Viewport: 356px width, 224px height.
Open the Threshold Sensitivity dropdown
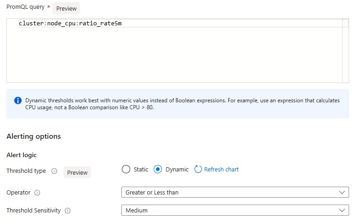tap(235, 210)
